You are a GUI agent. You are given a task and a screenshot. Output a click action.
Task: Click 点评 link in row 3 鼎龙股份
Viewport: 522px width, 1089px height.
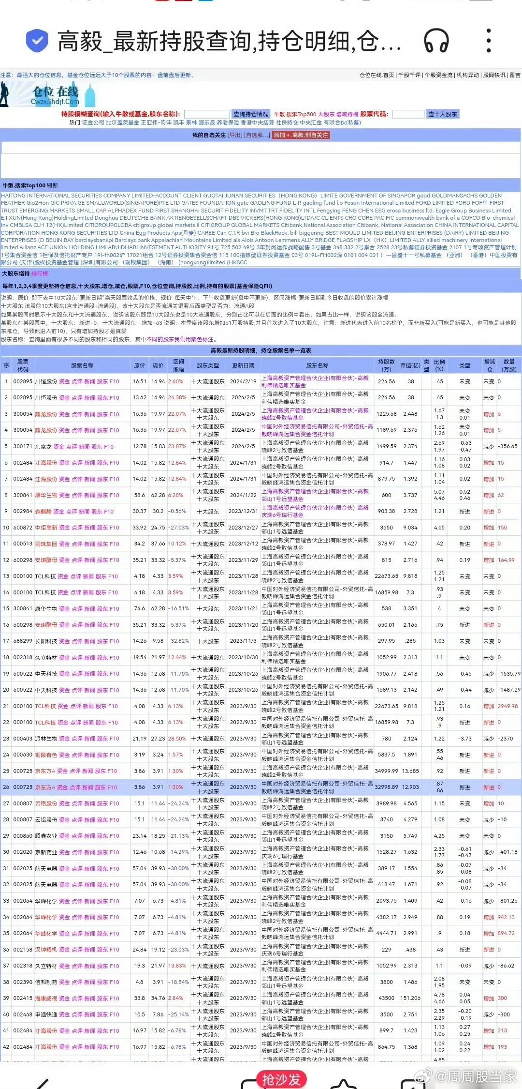[77, 414]
